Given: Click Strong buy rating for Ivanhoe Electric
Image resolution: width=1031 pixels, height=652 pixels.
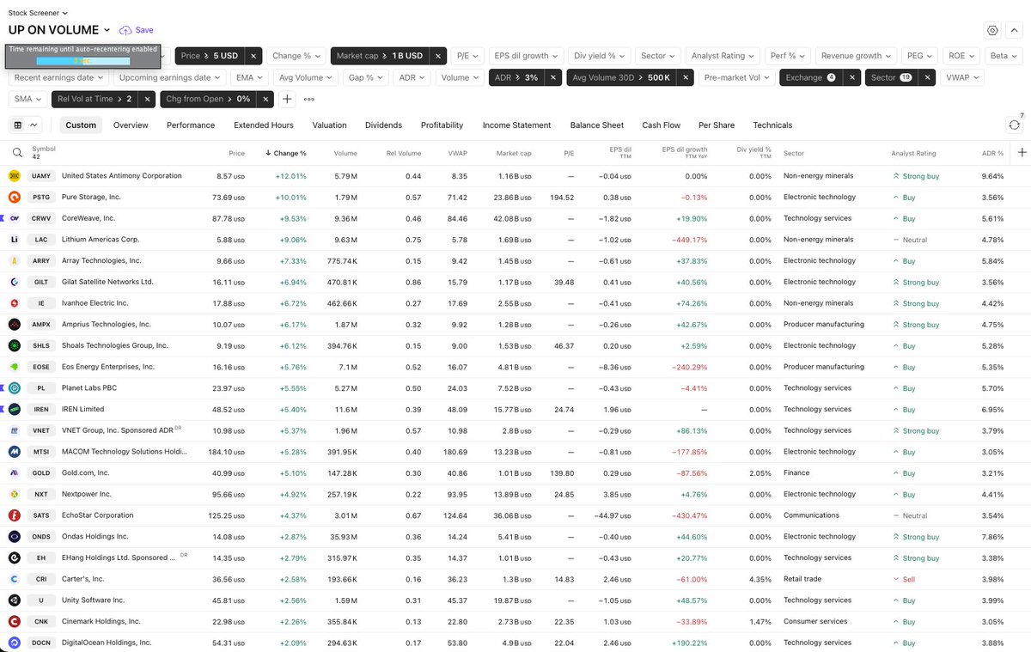Looking at the screenshot, I should coord(916,303).
